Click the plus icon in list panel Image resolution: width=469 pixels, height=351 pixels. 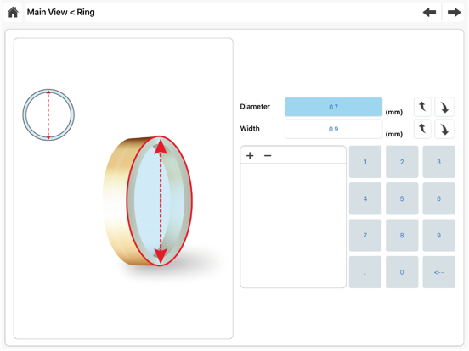pyautogui.click(x=250, y=155)
